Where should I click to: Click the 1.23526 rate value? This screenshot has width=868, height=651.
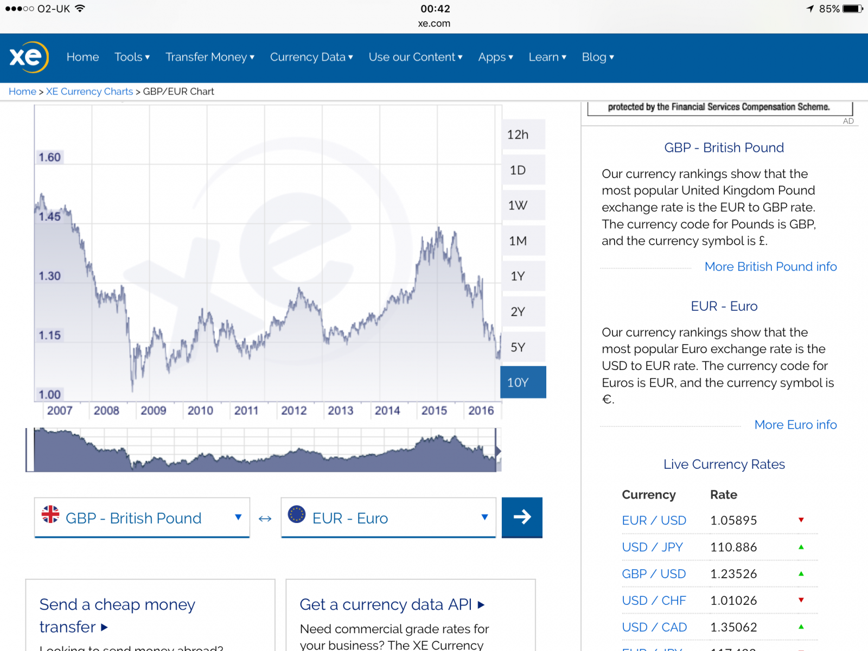pos(733,573)
